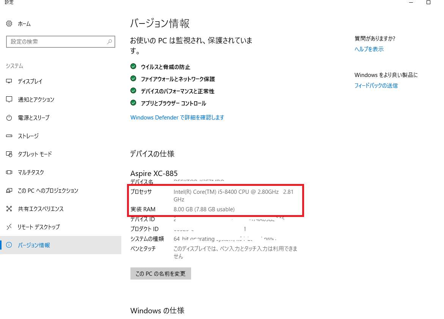Click green check beside ウイルスと脅威の防止

[x=133, y=66]
